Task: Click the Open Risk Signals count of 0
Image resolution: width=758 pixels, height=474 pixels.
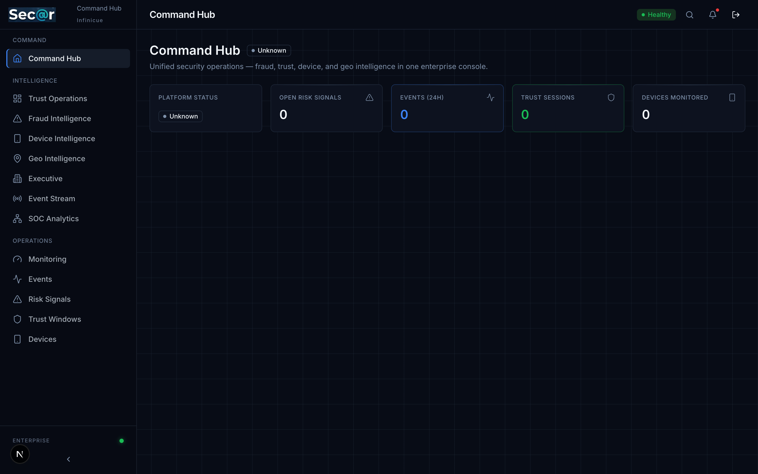Action: click(x=283, y=115)
